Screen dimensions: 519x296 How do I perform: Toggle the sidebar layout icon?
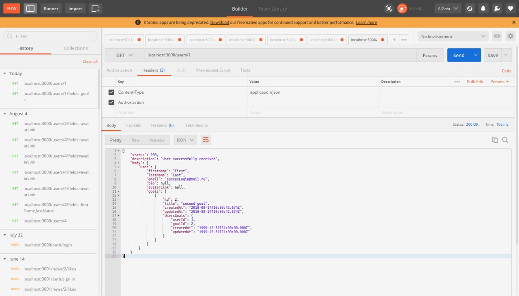pos(30,9)
